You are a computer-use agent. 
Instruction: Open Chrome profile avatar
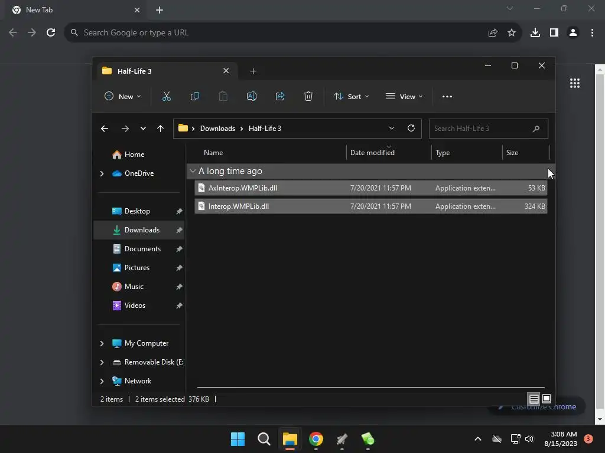point(573,33)
